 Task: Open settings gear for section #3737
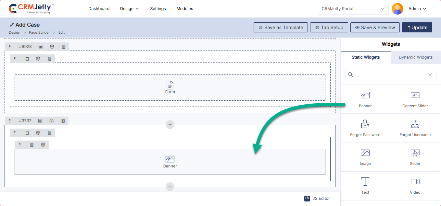click(52, 121)
